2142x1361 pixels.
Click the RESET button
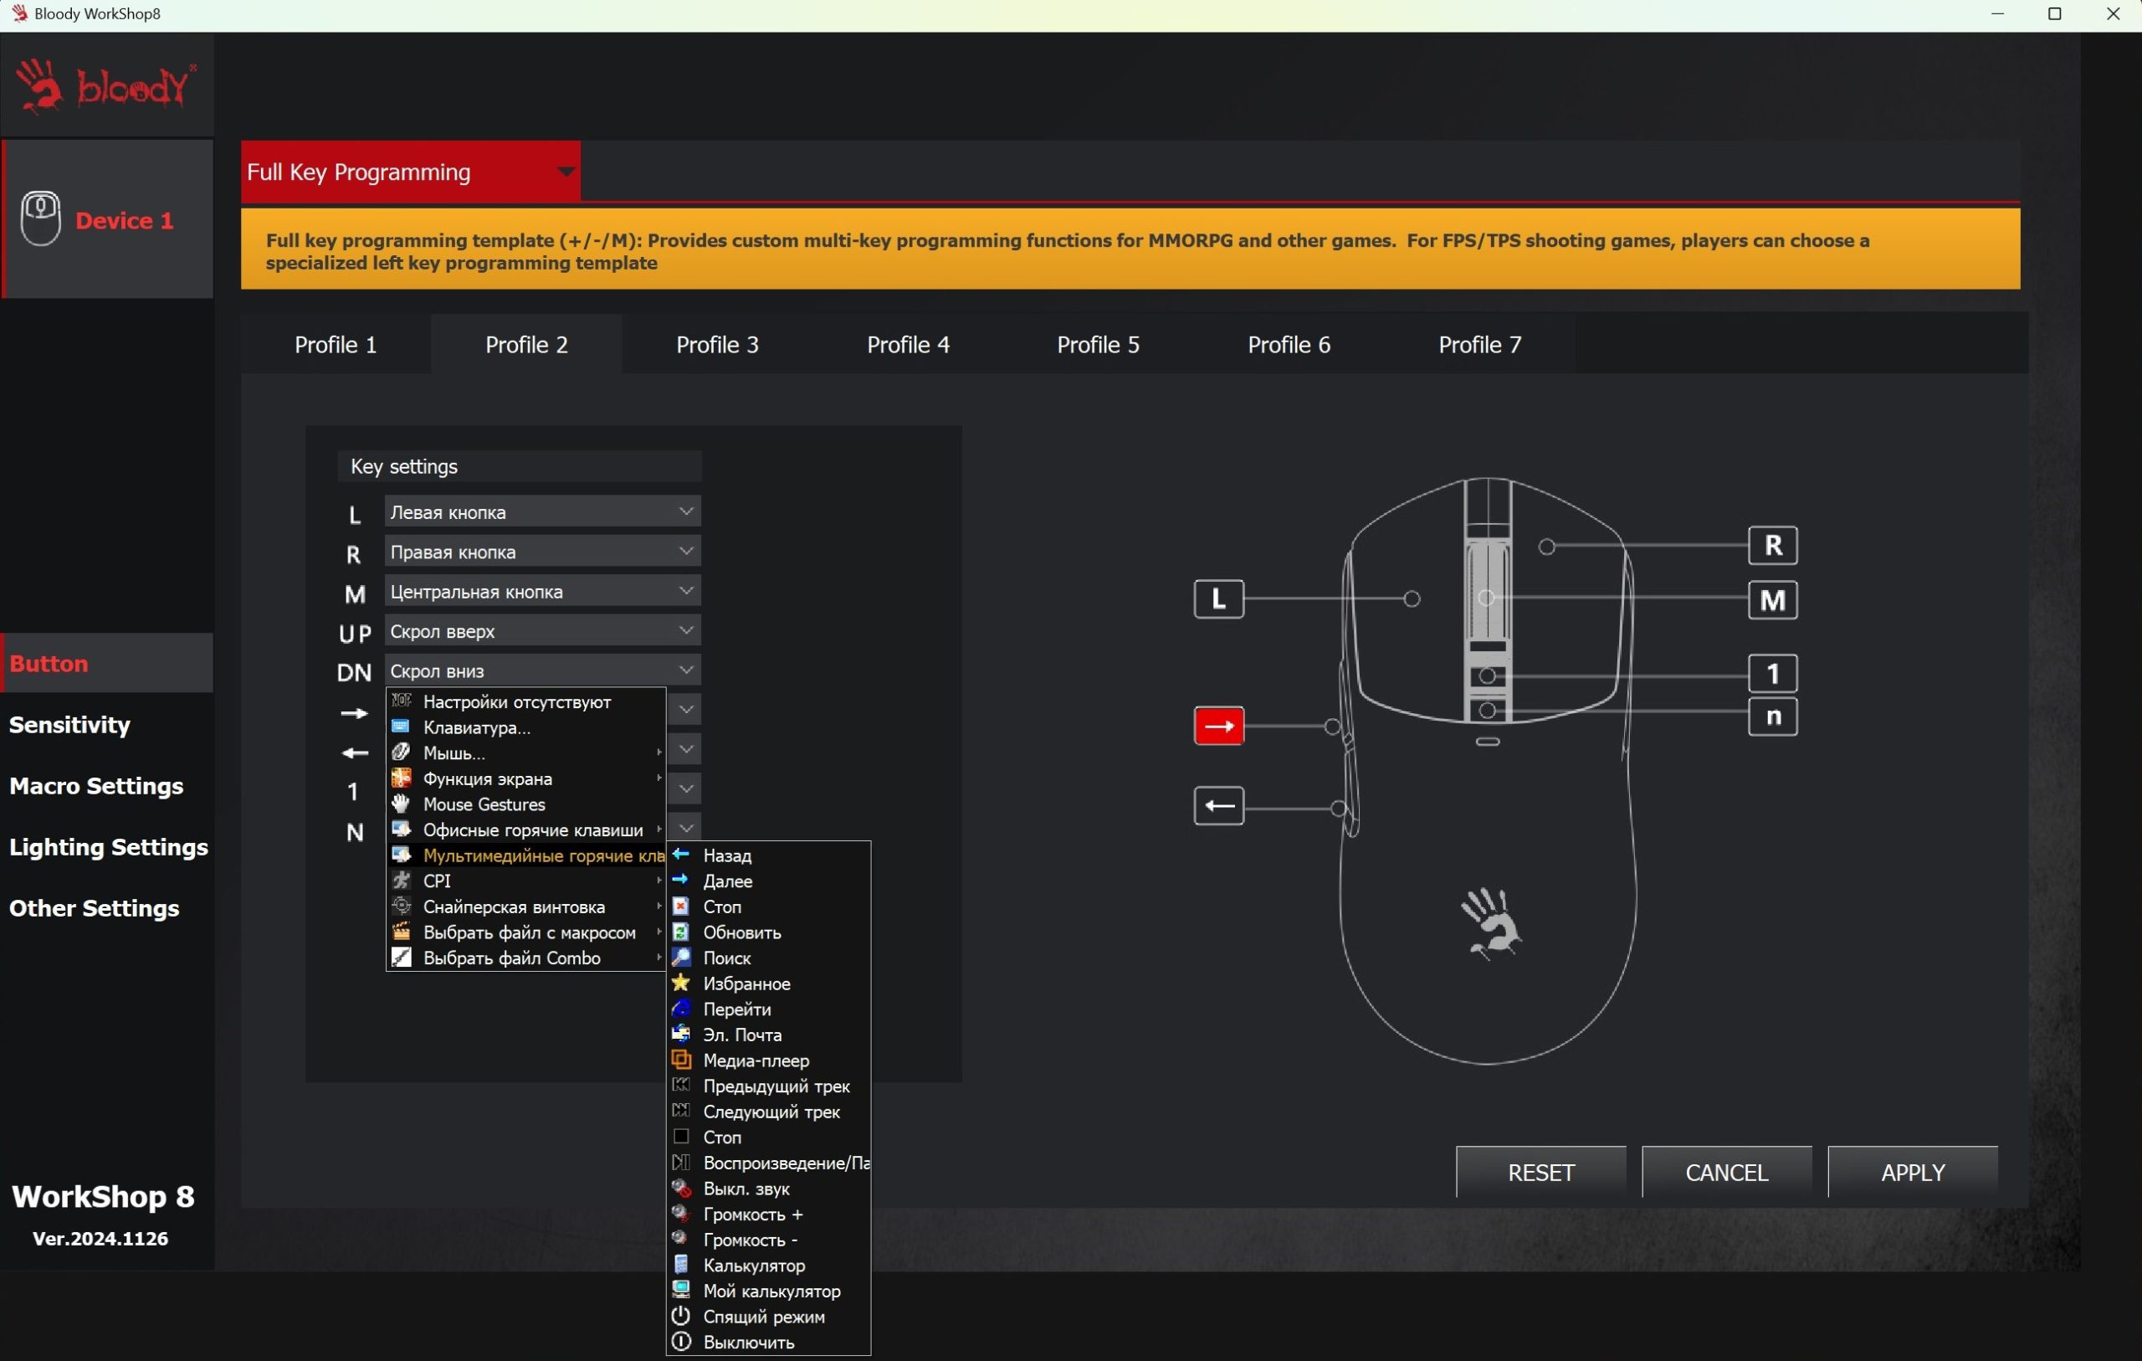click(1540, 1173)
